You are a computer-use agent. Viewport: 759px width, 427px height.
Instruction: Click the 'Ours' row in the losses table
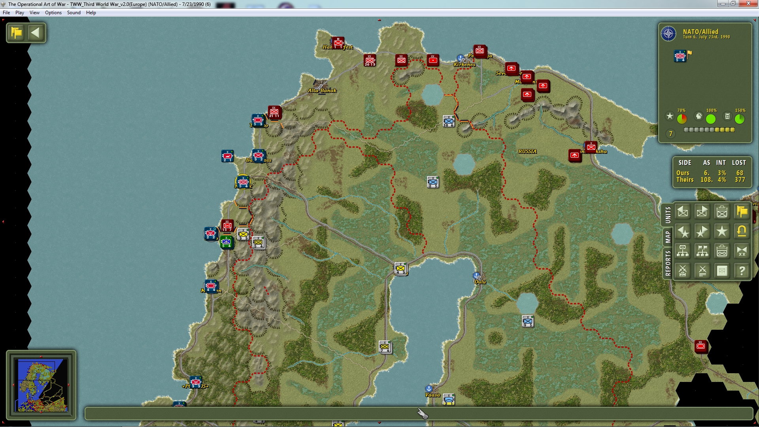tap(712, 173)
